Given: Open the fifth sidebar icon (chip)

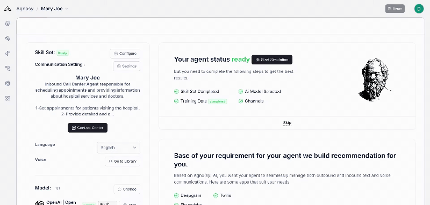Looking at the screenshot, I should [x=8, y=84].
